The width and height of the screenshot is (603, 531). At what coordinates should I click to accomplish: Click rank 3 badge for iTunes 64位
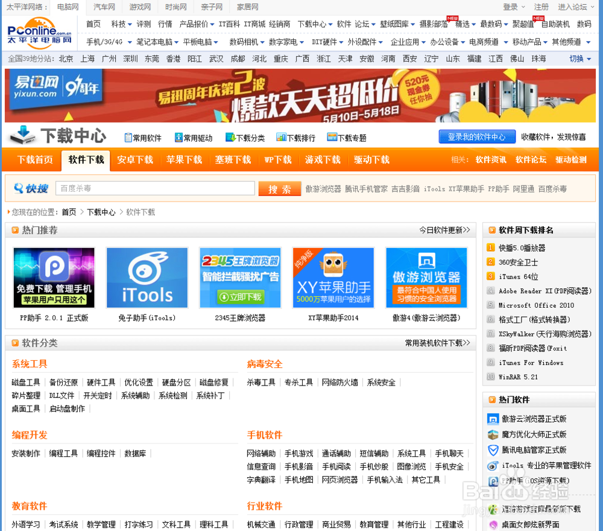click(490, 276)
